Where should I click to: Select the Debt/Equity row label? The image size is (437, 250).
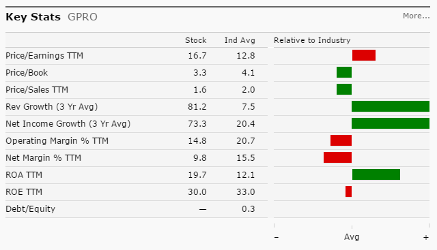30,209
